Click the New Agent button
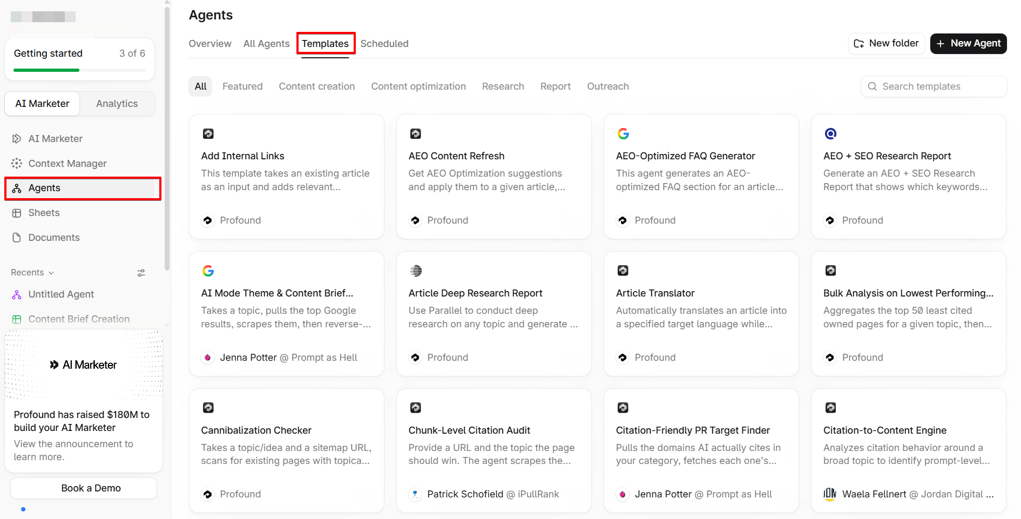The height and width of the screenshot is (519, 1021). (969, 43)
